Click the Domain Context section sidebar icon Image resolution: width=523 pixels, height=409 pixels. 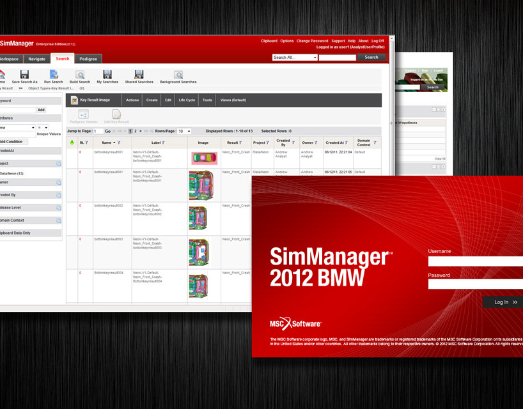pyautogui.click(x=58, y=220)
